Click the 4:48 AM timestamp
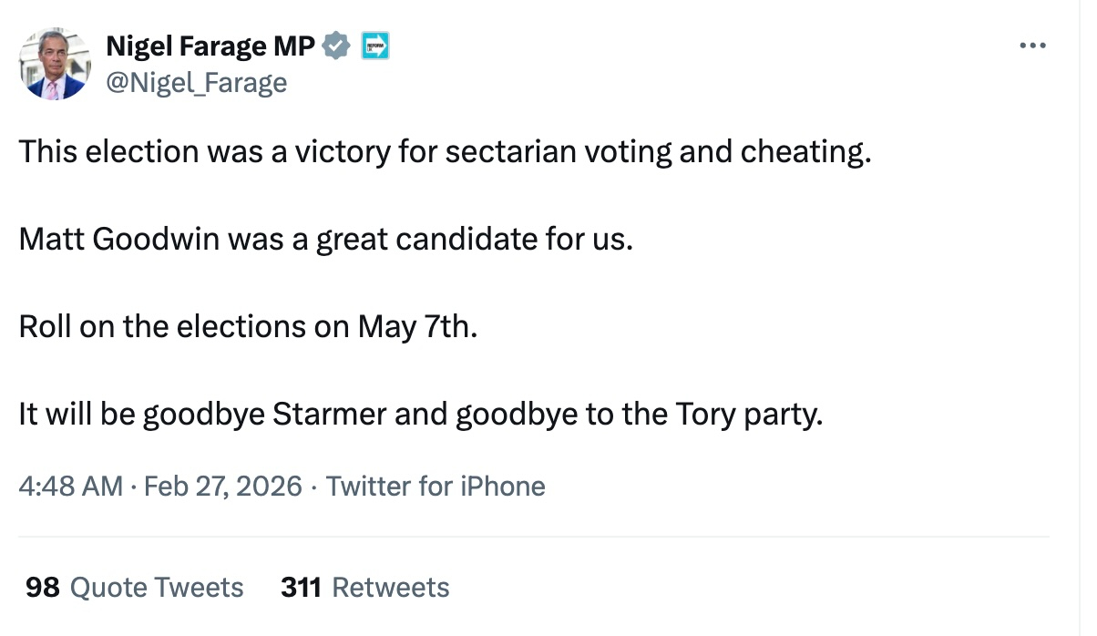The image size is (1097, 636). tap(70, 486)
